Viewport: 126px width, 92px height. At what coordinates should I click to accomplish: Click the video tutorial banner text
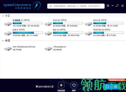coord(77,6)
